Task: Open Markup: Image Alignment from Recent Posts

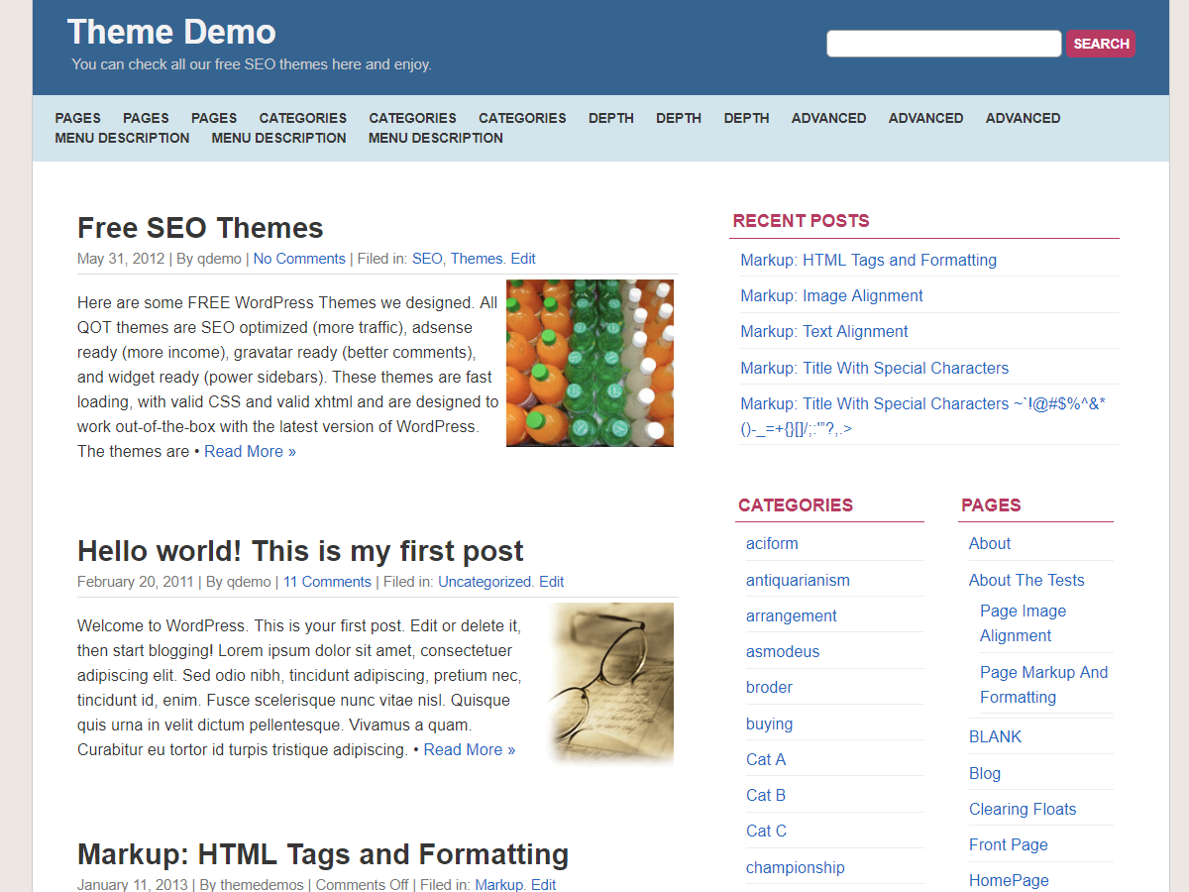Action: (x=831, y=295)
